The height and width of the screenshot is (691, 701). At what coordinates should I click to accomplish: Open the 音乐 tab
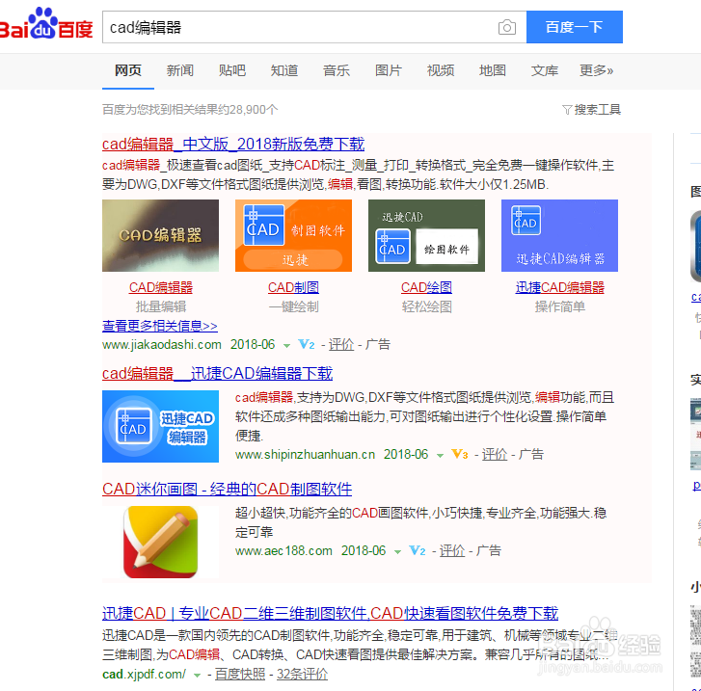click(337, 70)
